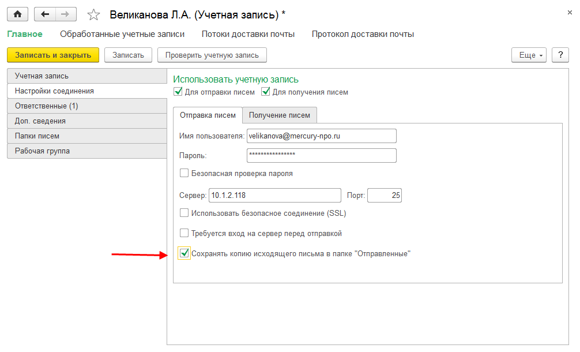This screenshot has height=352, width=580.
Task: Uncheck use for receiving mail
Action: tap(266, 92)
